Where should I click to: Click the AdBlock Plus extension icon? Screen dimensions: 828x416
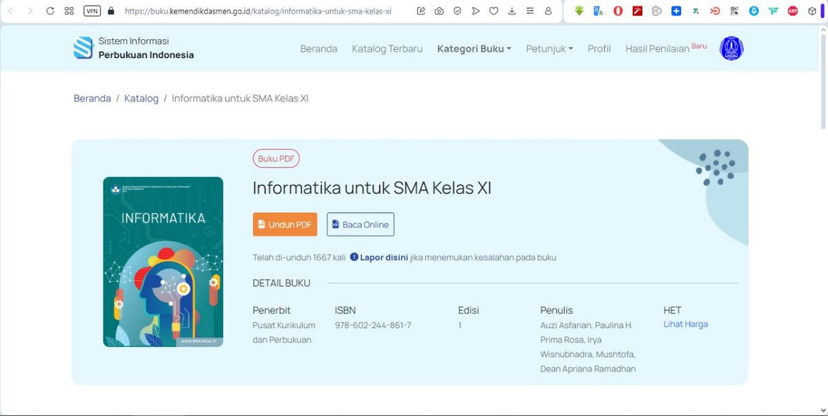click(x=792, y=10)
